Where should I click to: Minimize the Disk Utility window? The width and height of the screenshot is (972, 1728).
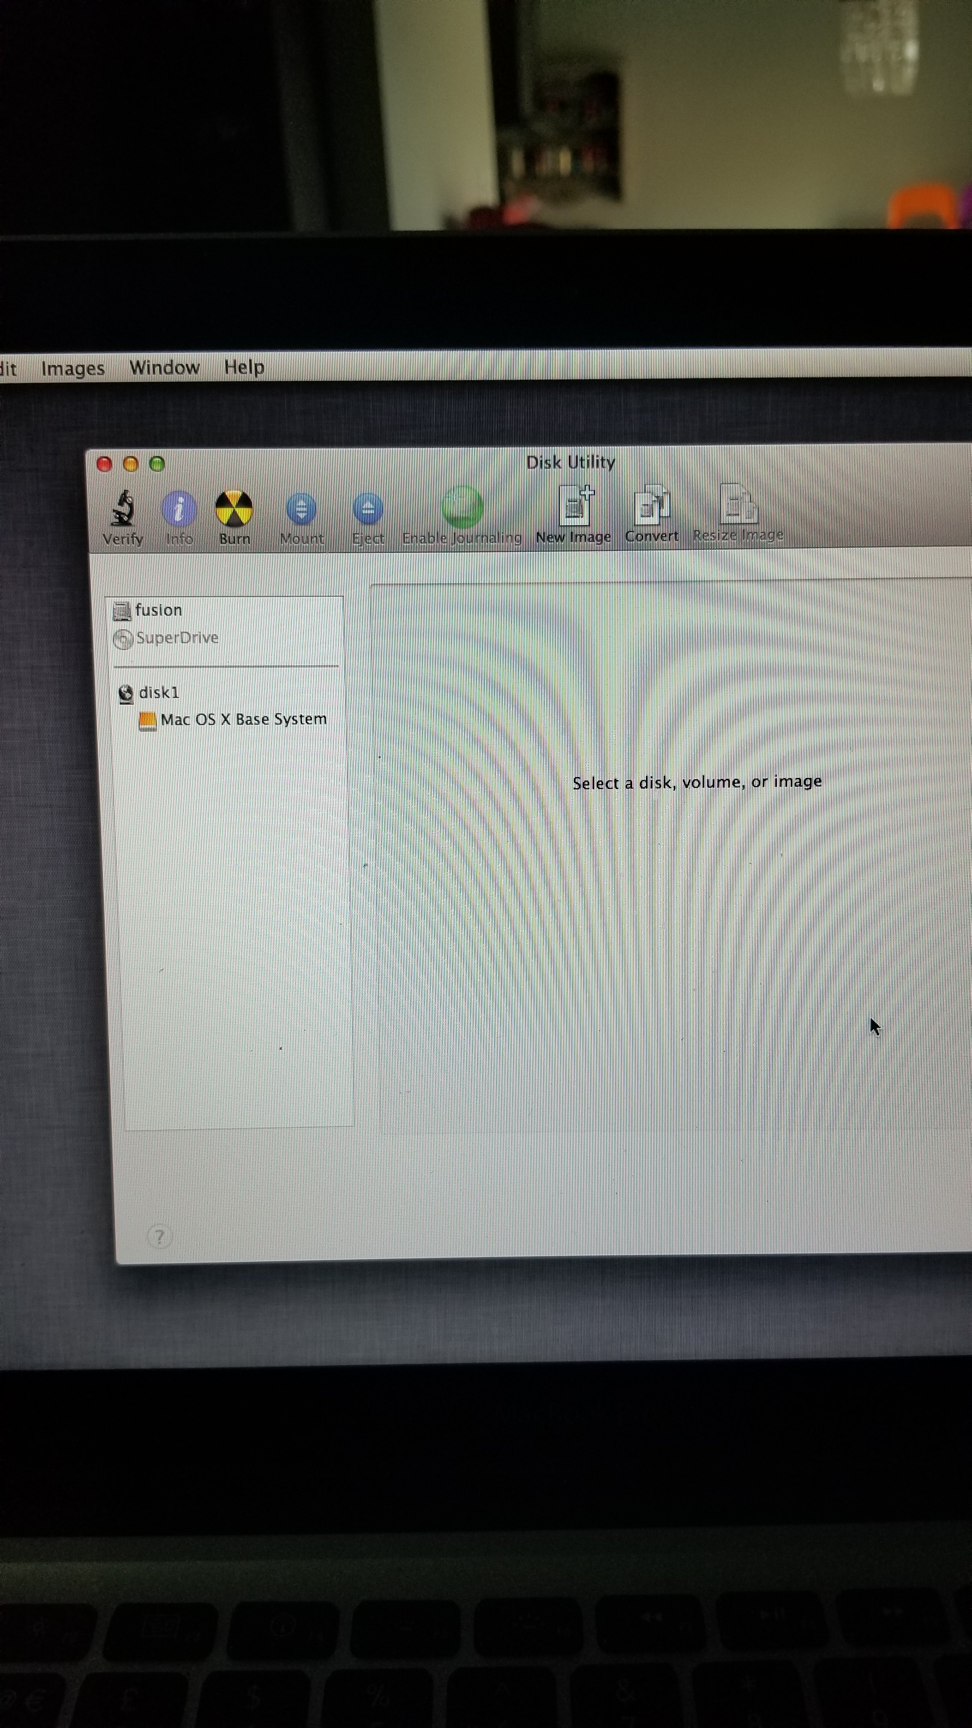coord(131,464)
